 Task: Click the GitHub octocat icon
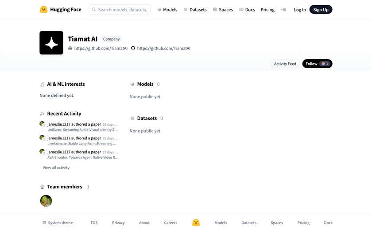point(133,48)
